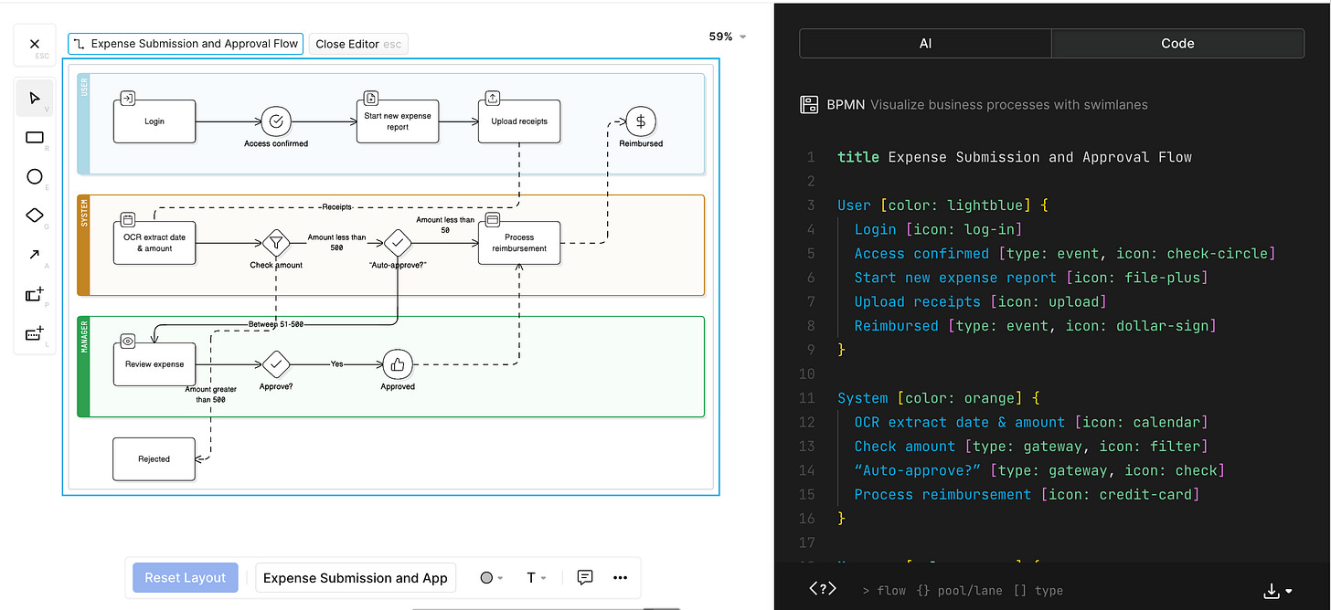The image size is (1331, 610).
Task: Select the Start new expense report node
Action: (x=398, y=121)
